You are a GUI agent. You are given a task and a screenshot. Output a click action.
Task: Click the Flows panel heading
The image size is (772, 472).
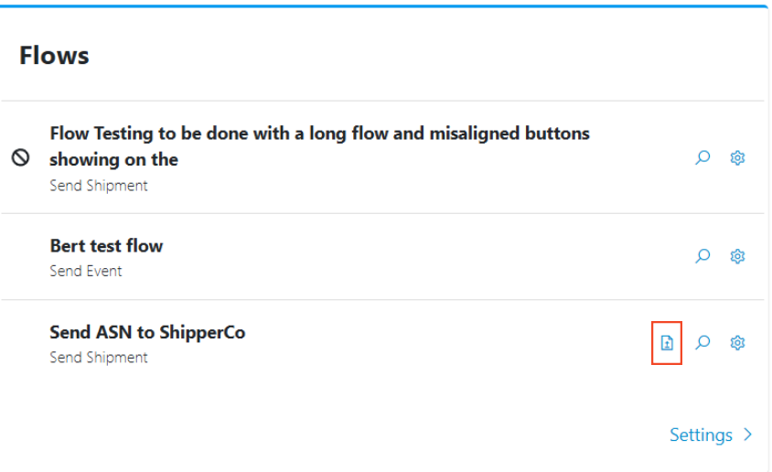click(54, 55)
